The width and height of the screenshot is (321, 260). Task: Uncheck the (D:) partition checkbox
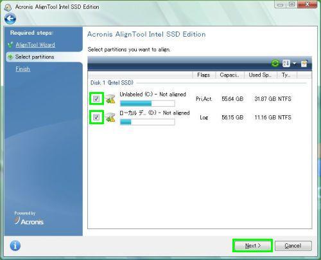pos(96,117)
